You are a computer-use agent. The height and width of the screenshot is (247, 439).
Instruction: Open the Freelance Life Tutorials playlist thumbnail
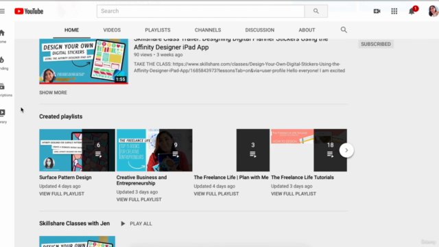click(x=309, y=150)
